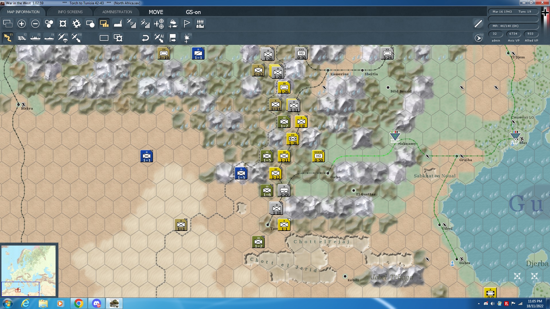Click the AI air directive icon

[x=159, y=38]
